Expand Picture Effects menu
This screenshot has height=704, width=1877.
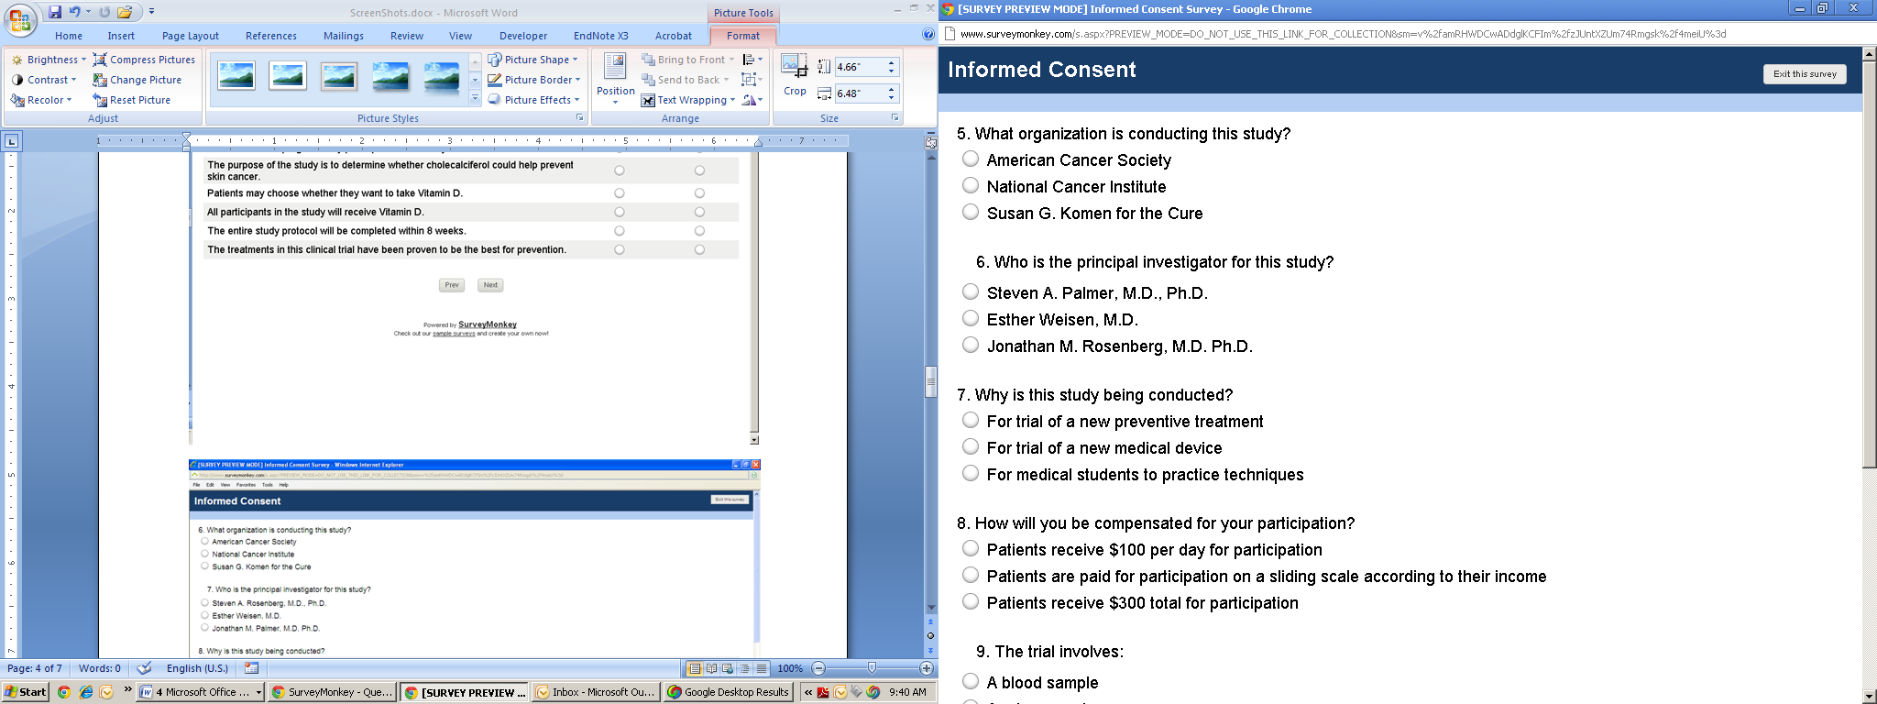pos(533,100)
